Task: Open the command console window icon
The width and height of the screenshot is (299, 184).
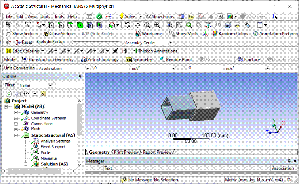Action: pos(89,17)
